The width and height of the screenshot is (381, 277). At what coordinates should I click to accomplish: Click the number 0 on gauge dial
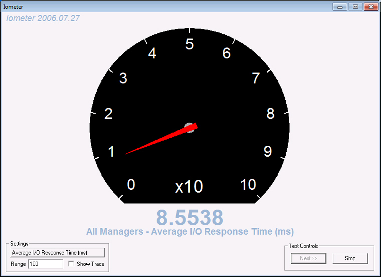click(x=131, y=185)
